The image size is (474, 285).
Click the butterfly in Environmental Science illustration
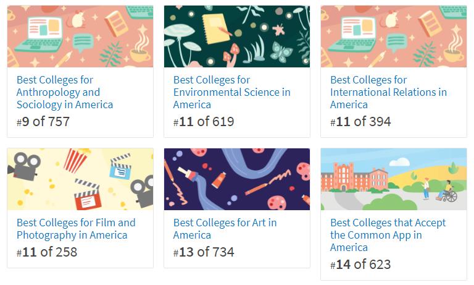pyautogui.click(x=280, y=52)
